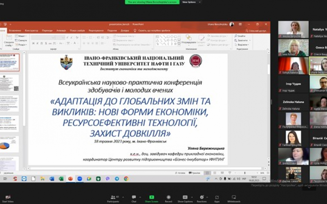Expand the caret next to Show Captions
Viewport: 327px width, 204px height.
pos(192,197)
